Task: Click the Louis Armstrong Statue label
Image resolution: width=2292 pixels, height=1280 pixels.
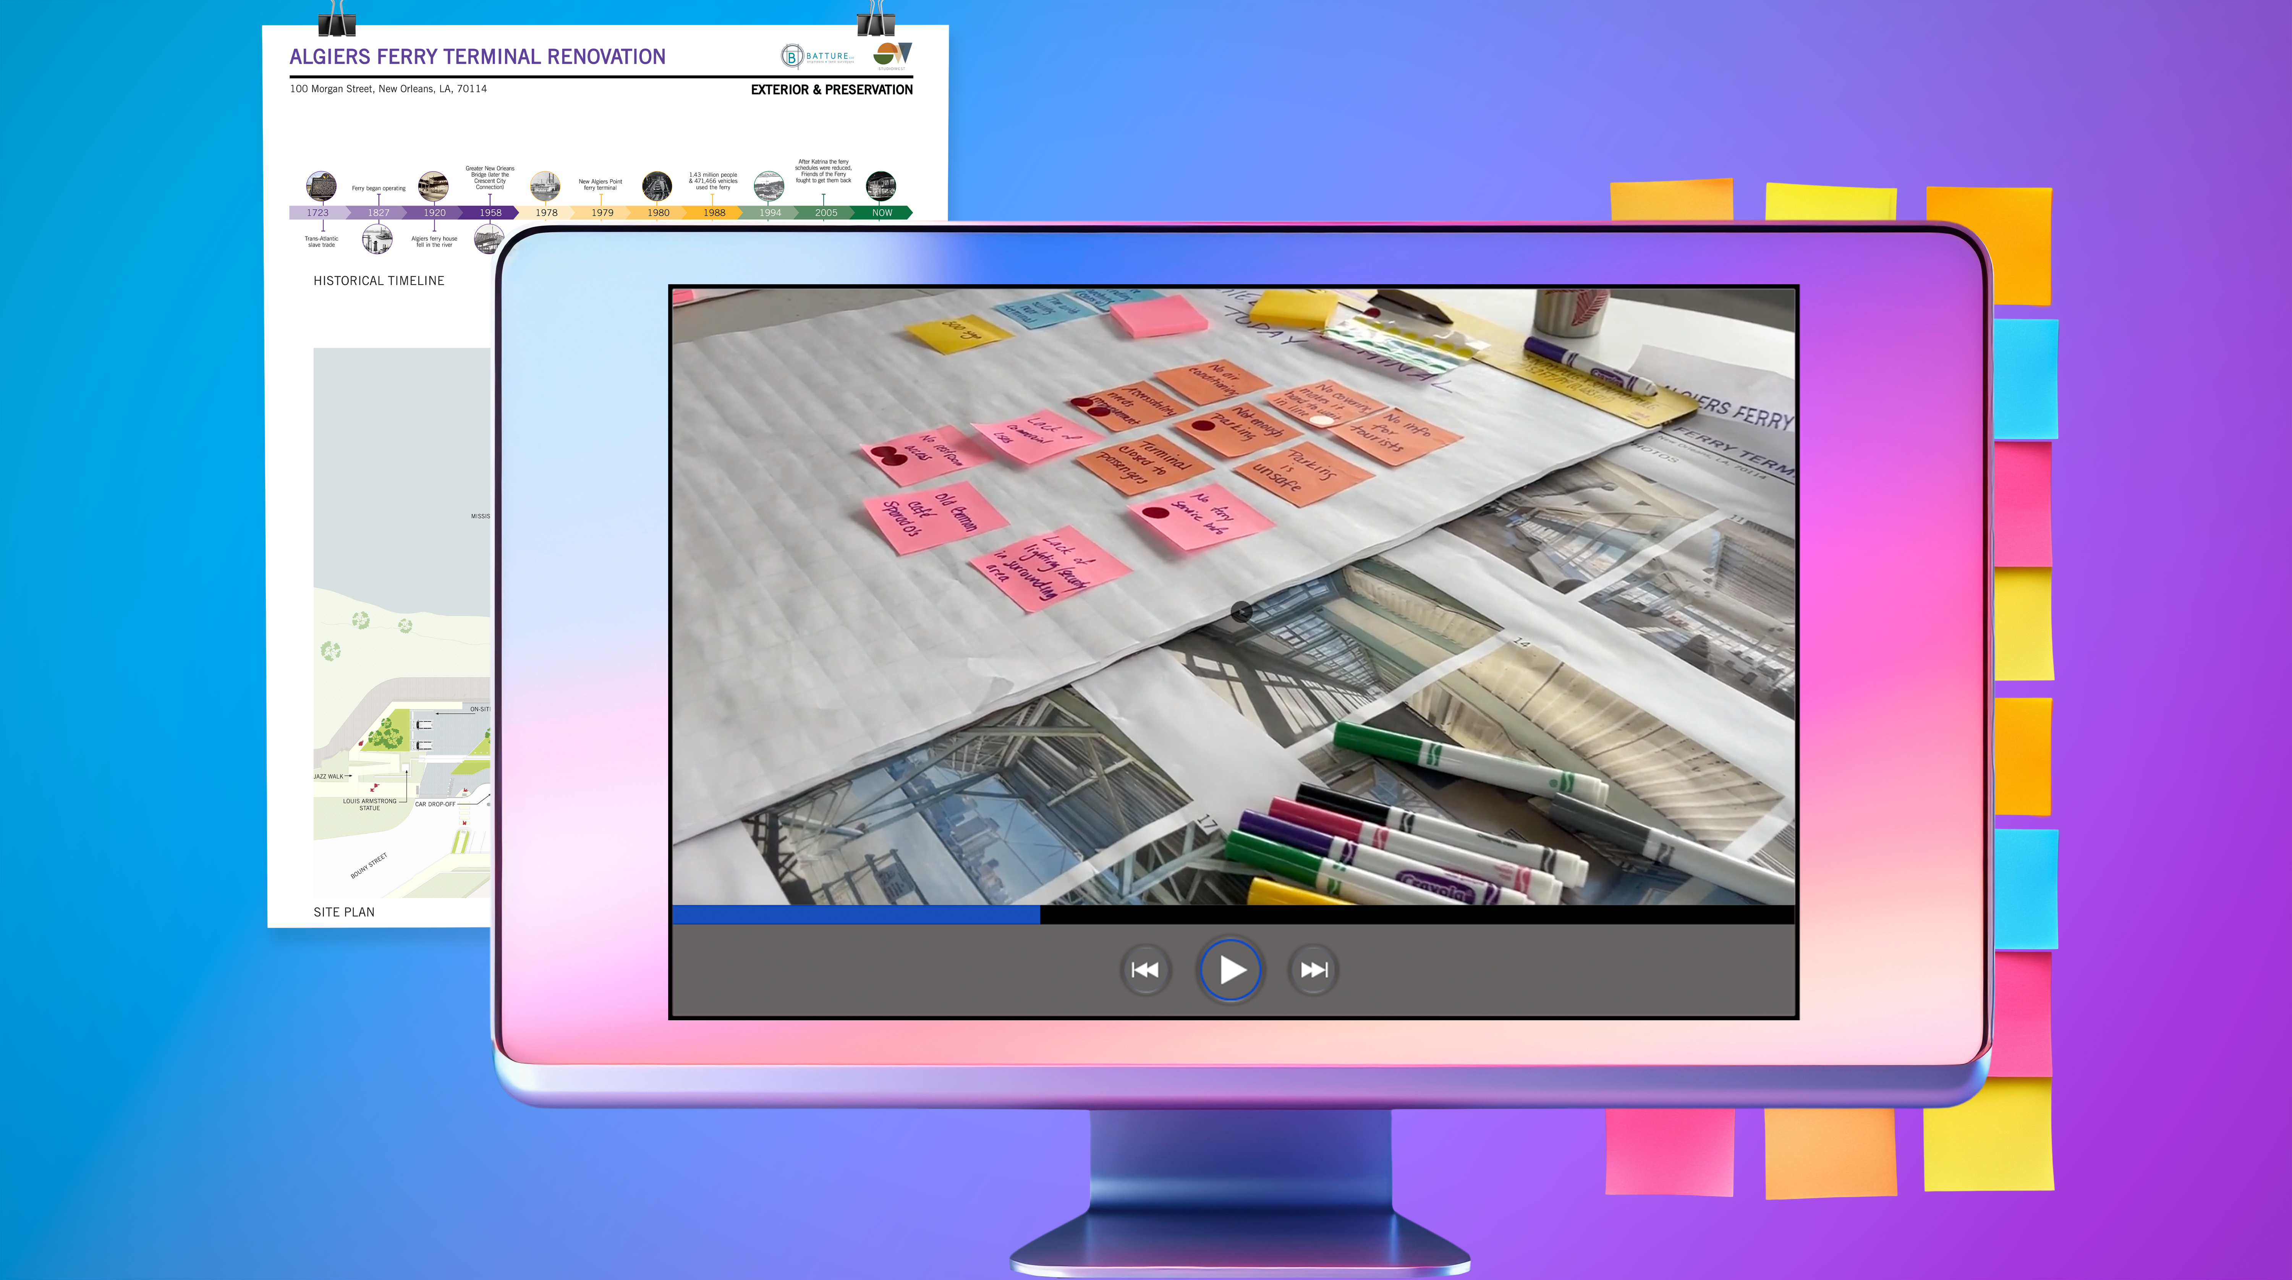Action: pos(369,804)
